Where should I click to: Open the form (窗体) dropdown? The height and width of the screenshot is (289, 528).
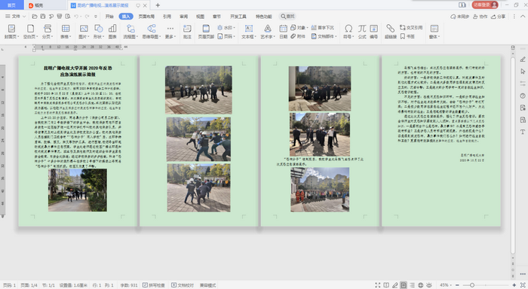click(434, 32)
